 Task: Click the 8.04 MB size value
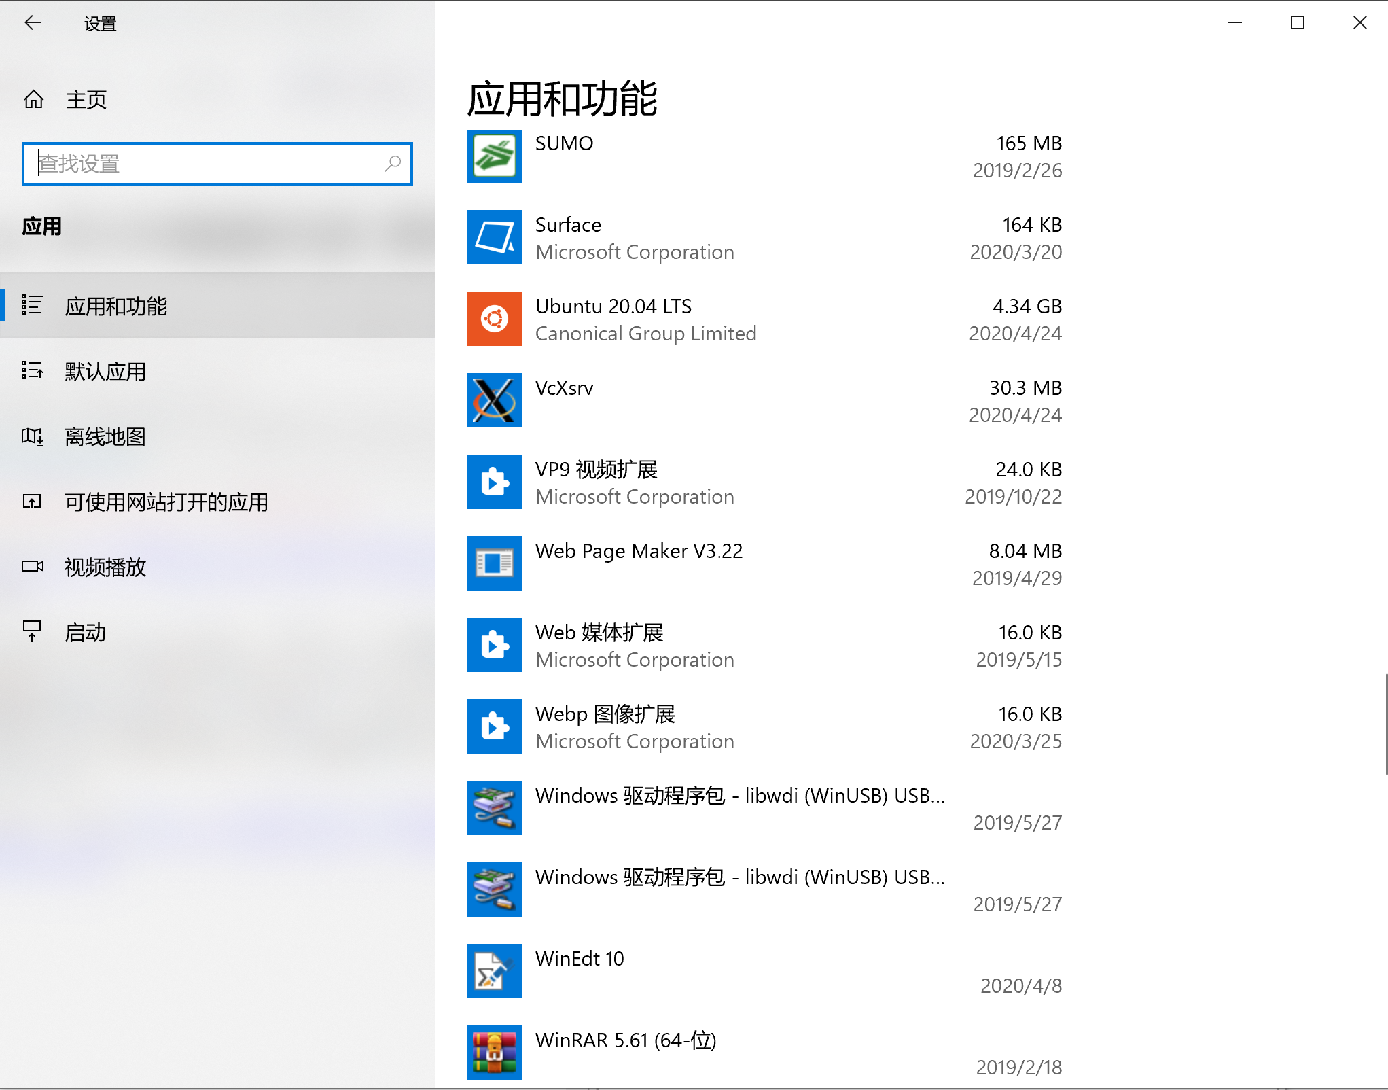click(1025, 551)
